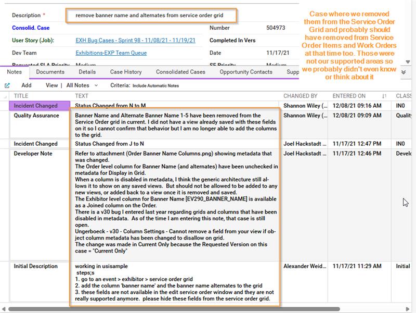Select the Consolidated Cases tab

(x=180, y=72)
